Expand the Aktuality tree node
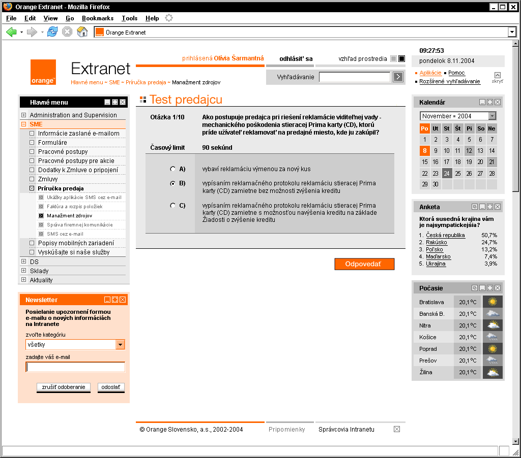Viewport: 521px width, 458px height. (23, 280)
